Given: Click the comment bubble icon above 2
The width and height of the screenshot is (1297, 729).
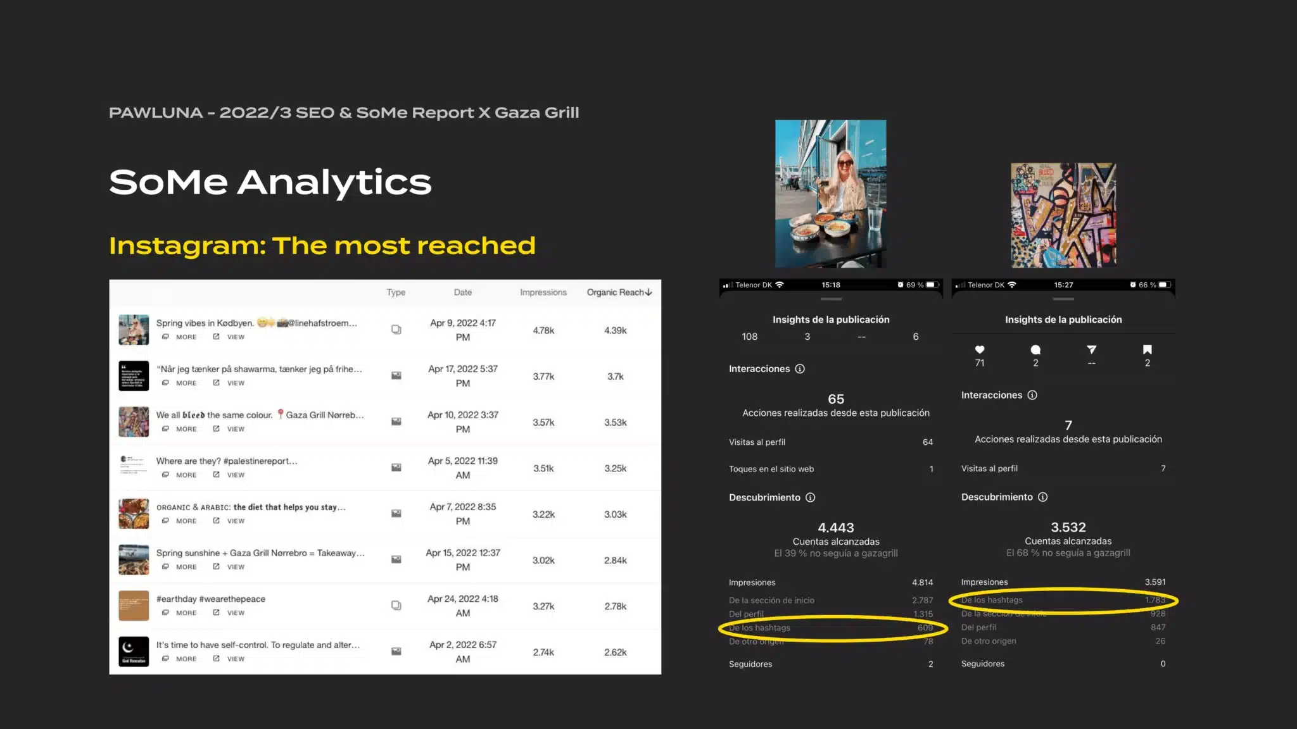Looking at the screenshot, I should pos(1035,350).
